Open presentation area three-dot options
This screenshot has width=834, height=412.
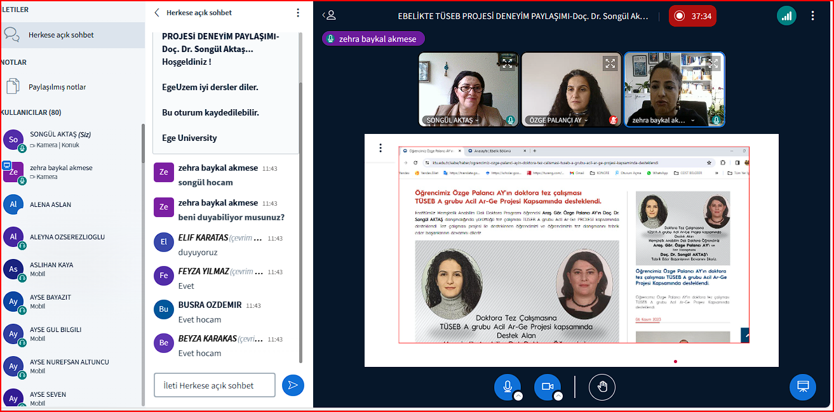coord(380,148)
